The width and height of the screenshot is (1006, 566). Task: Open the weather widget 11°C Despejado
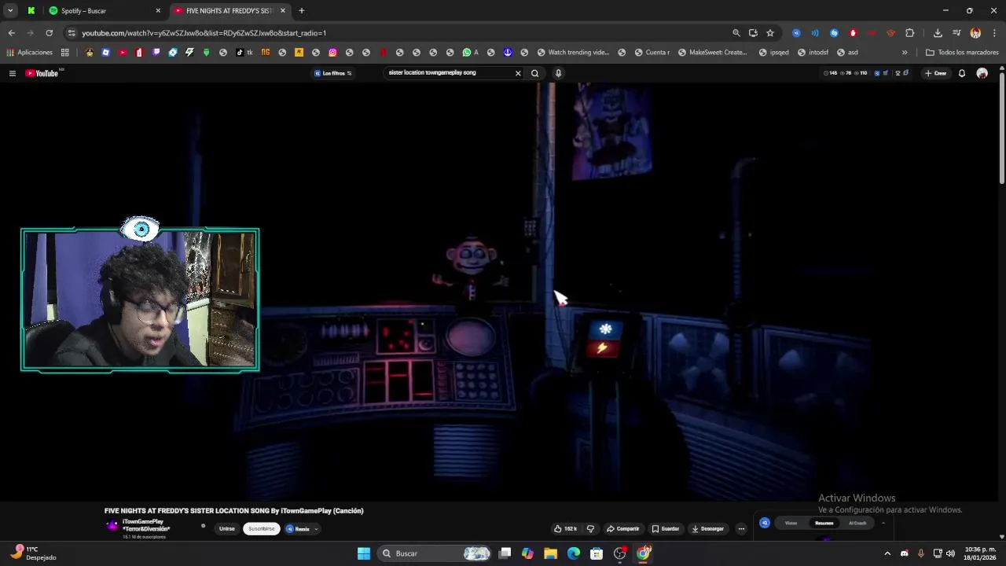[x=33, y=553]
